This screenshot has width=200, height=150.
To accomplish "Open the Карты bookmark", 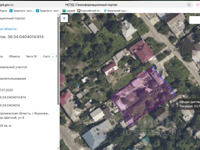I will pos(3,11).
